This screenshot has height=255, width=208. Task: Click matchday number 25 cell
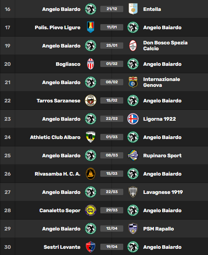7,155
